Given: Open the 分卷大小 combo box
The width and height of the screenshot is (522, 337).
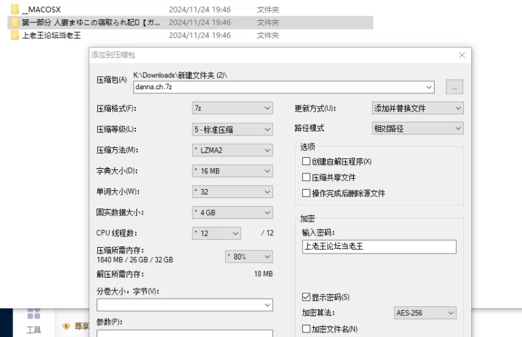Looking at the screenshot, I should [x=185, y=305].
